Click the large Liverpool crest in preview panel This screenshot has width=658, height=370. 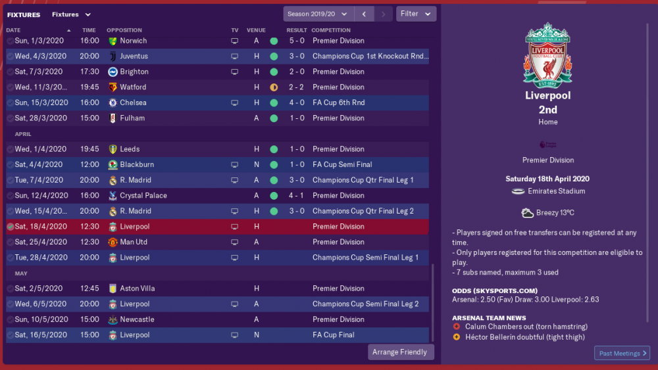coord(547,55)
